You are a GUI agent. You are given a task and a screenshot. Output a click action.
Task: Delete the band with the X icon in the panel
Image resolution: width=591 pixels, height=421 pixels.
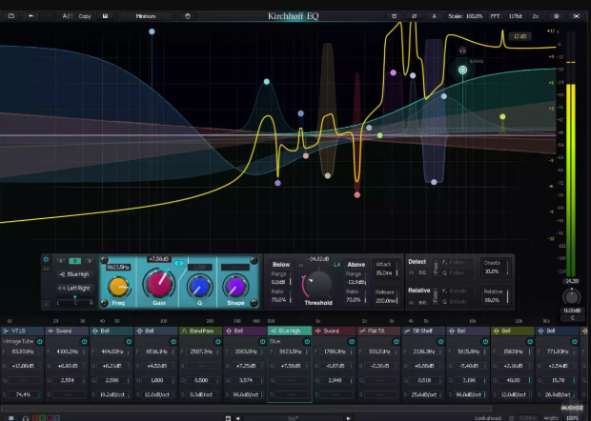coord(46,304)
